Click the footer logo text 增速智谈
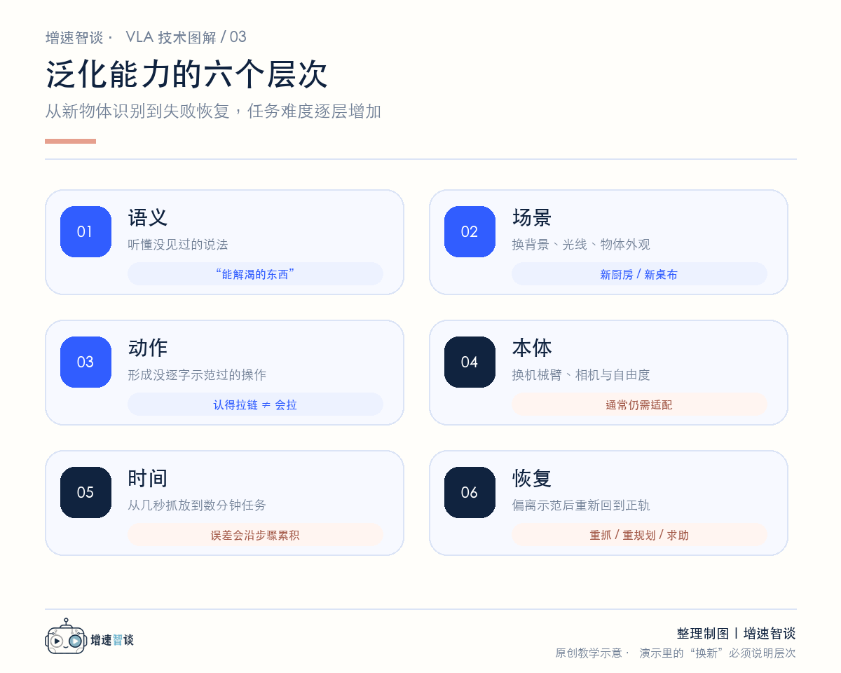 point(112,640)
